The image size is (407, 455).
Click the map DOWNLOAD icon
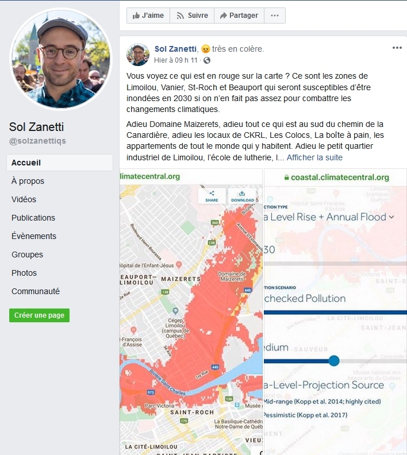click(x=243, y=196)
